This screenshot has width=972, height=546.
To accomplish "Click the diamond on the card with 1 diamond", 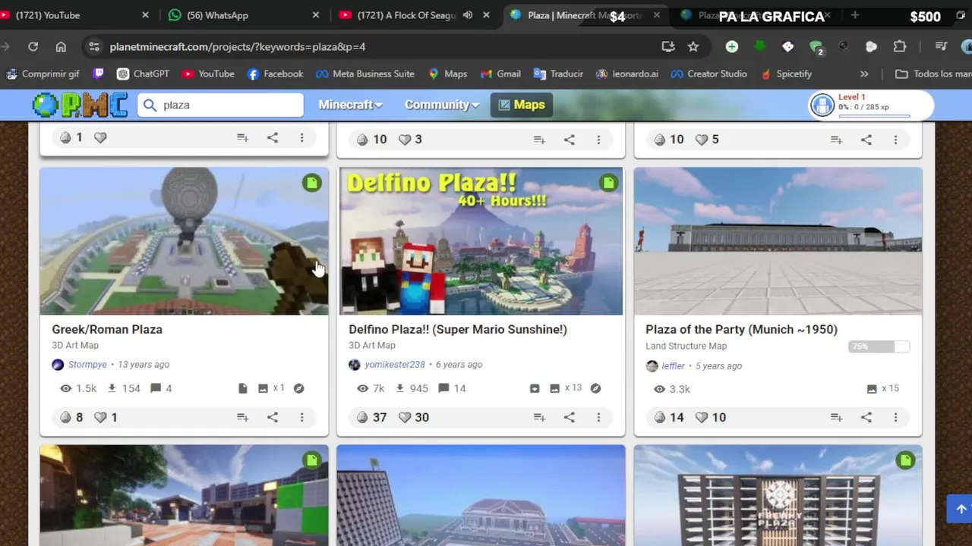I will coord(65,138).
